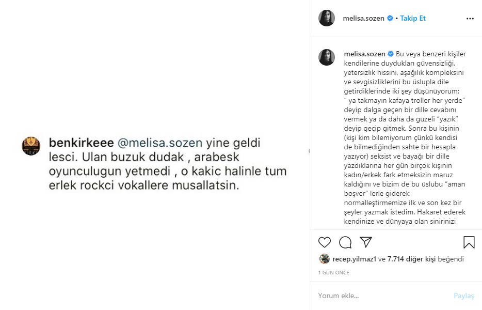Focus the Yorum ekle comment field
The width and height of the screenshot is (482, 310).
[x=382, y=296]
